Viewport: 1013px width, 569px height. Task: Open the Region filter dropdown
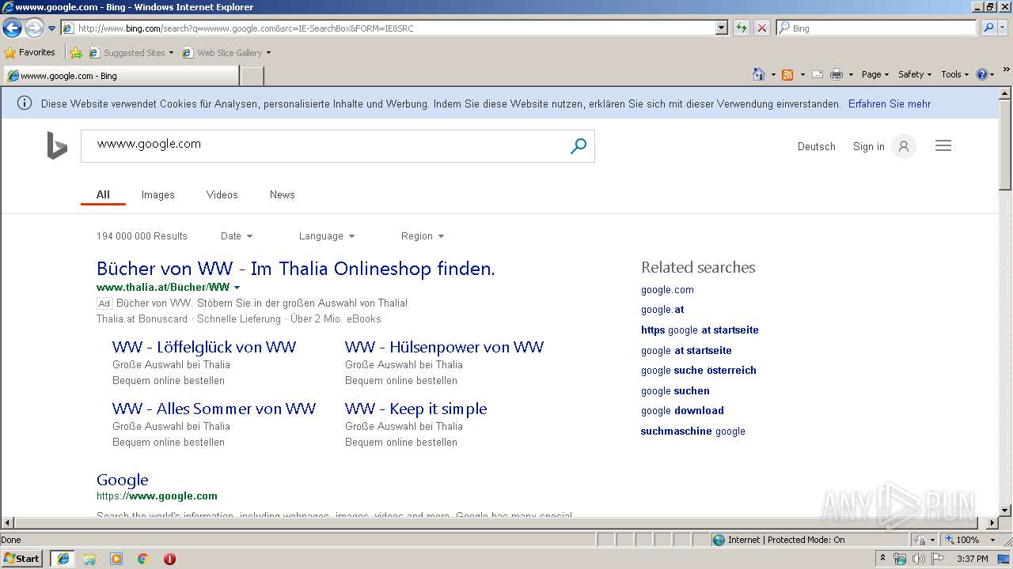point(423,236)
